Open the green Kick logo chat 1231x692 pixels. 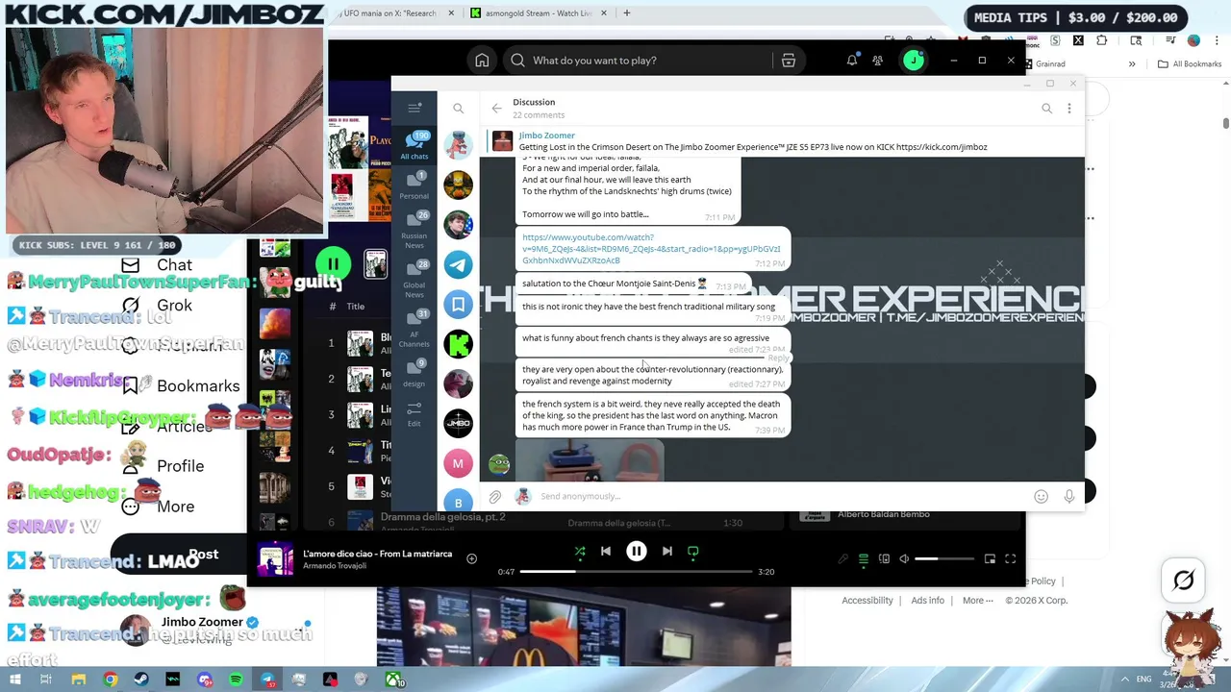[x=458, y=343]
